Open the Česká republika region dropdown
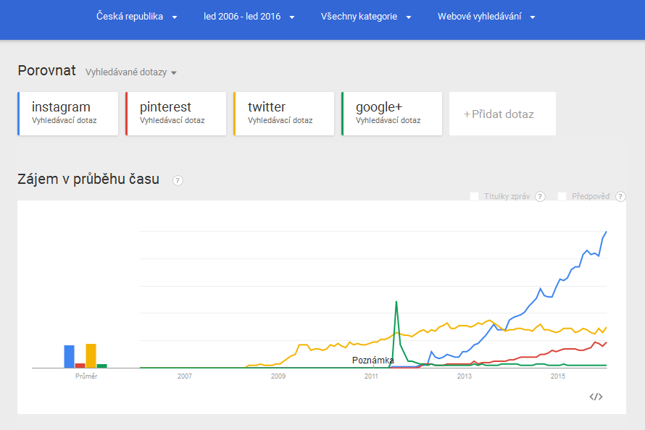 tap(136, 17)
